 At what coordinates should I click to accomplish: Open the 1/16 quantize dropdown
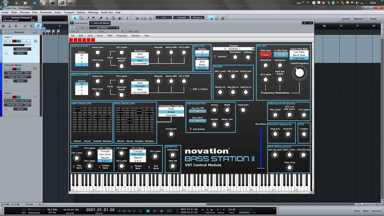tap(164, 17)
